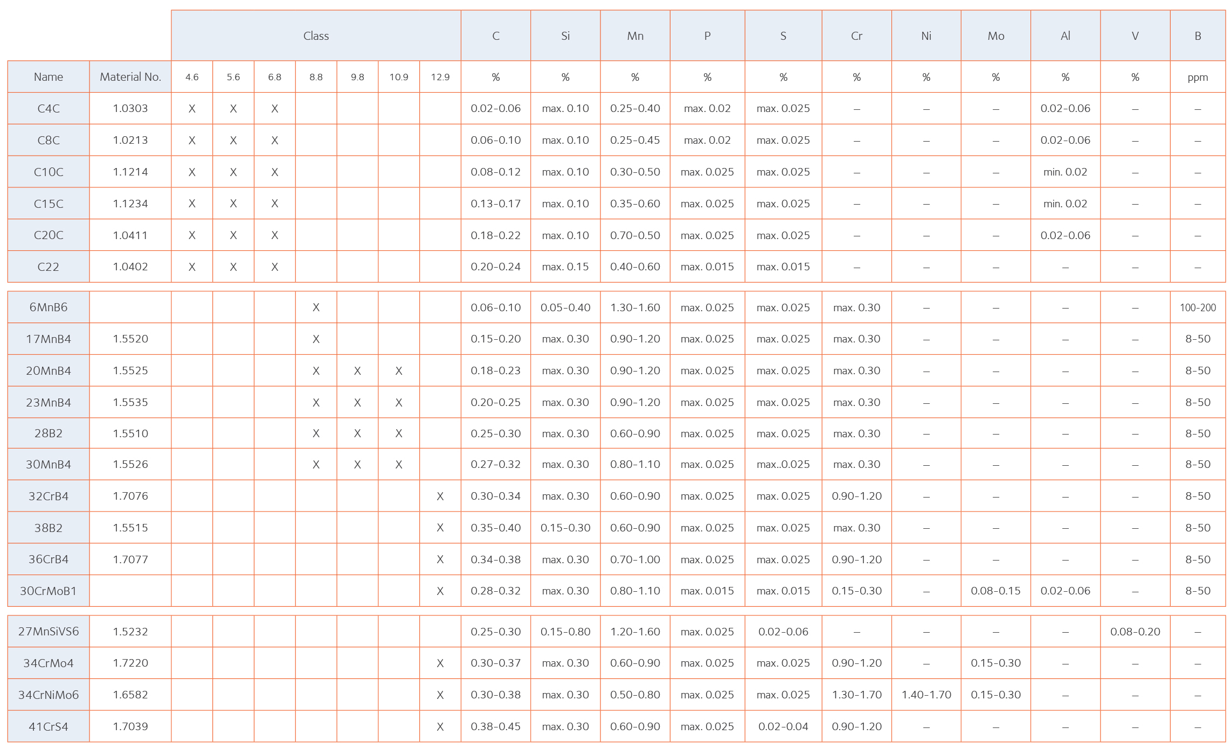Image resolution: width=1231 pixels, height=749 pixels.
Task: Select the C4C name cell
Action: pos(49,109)
